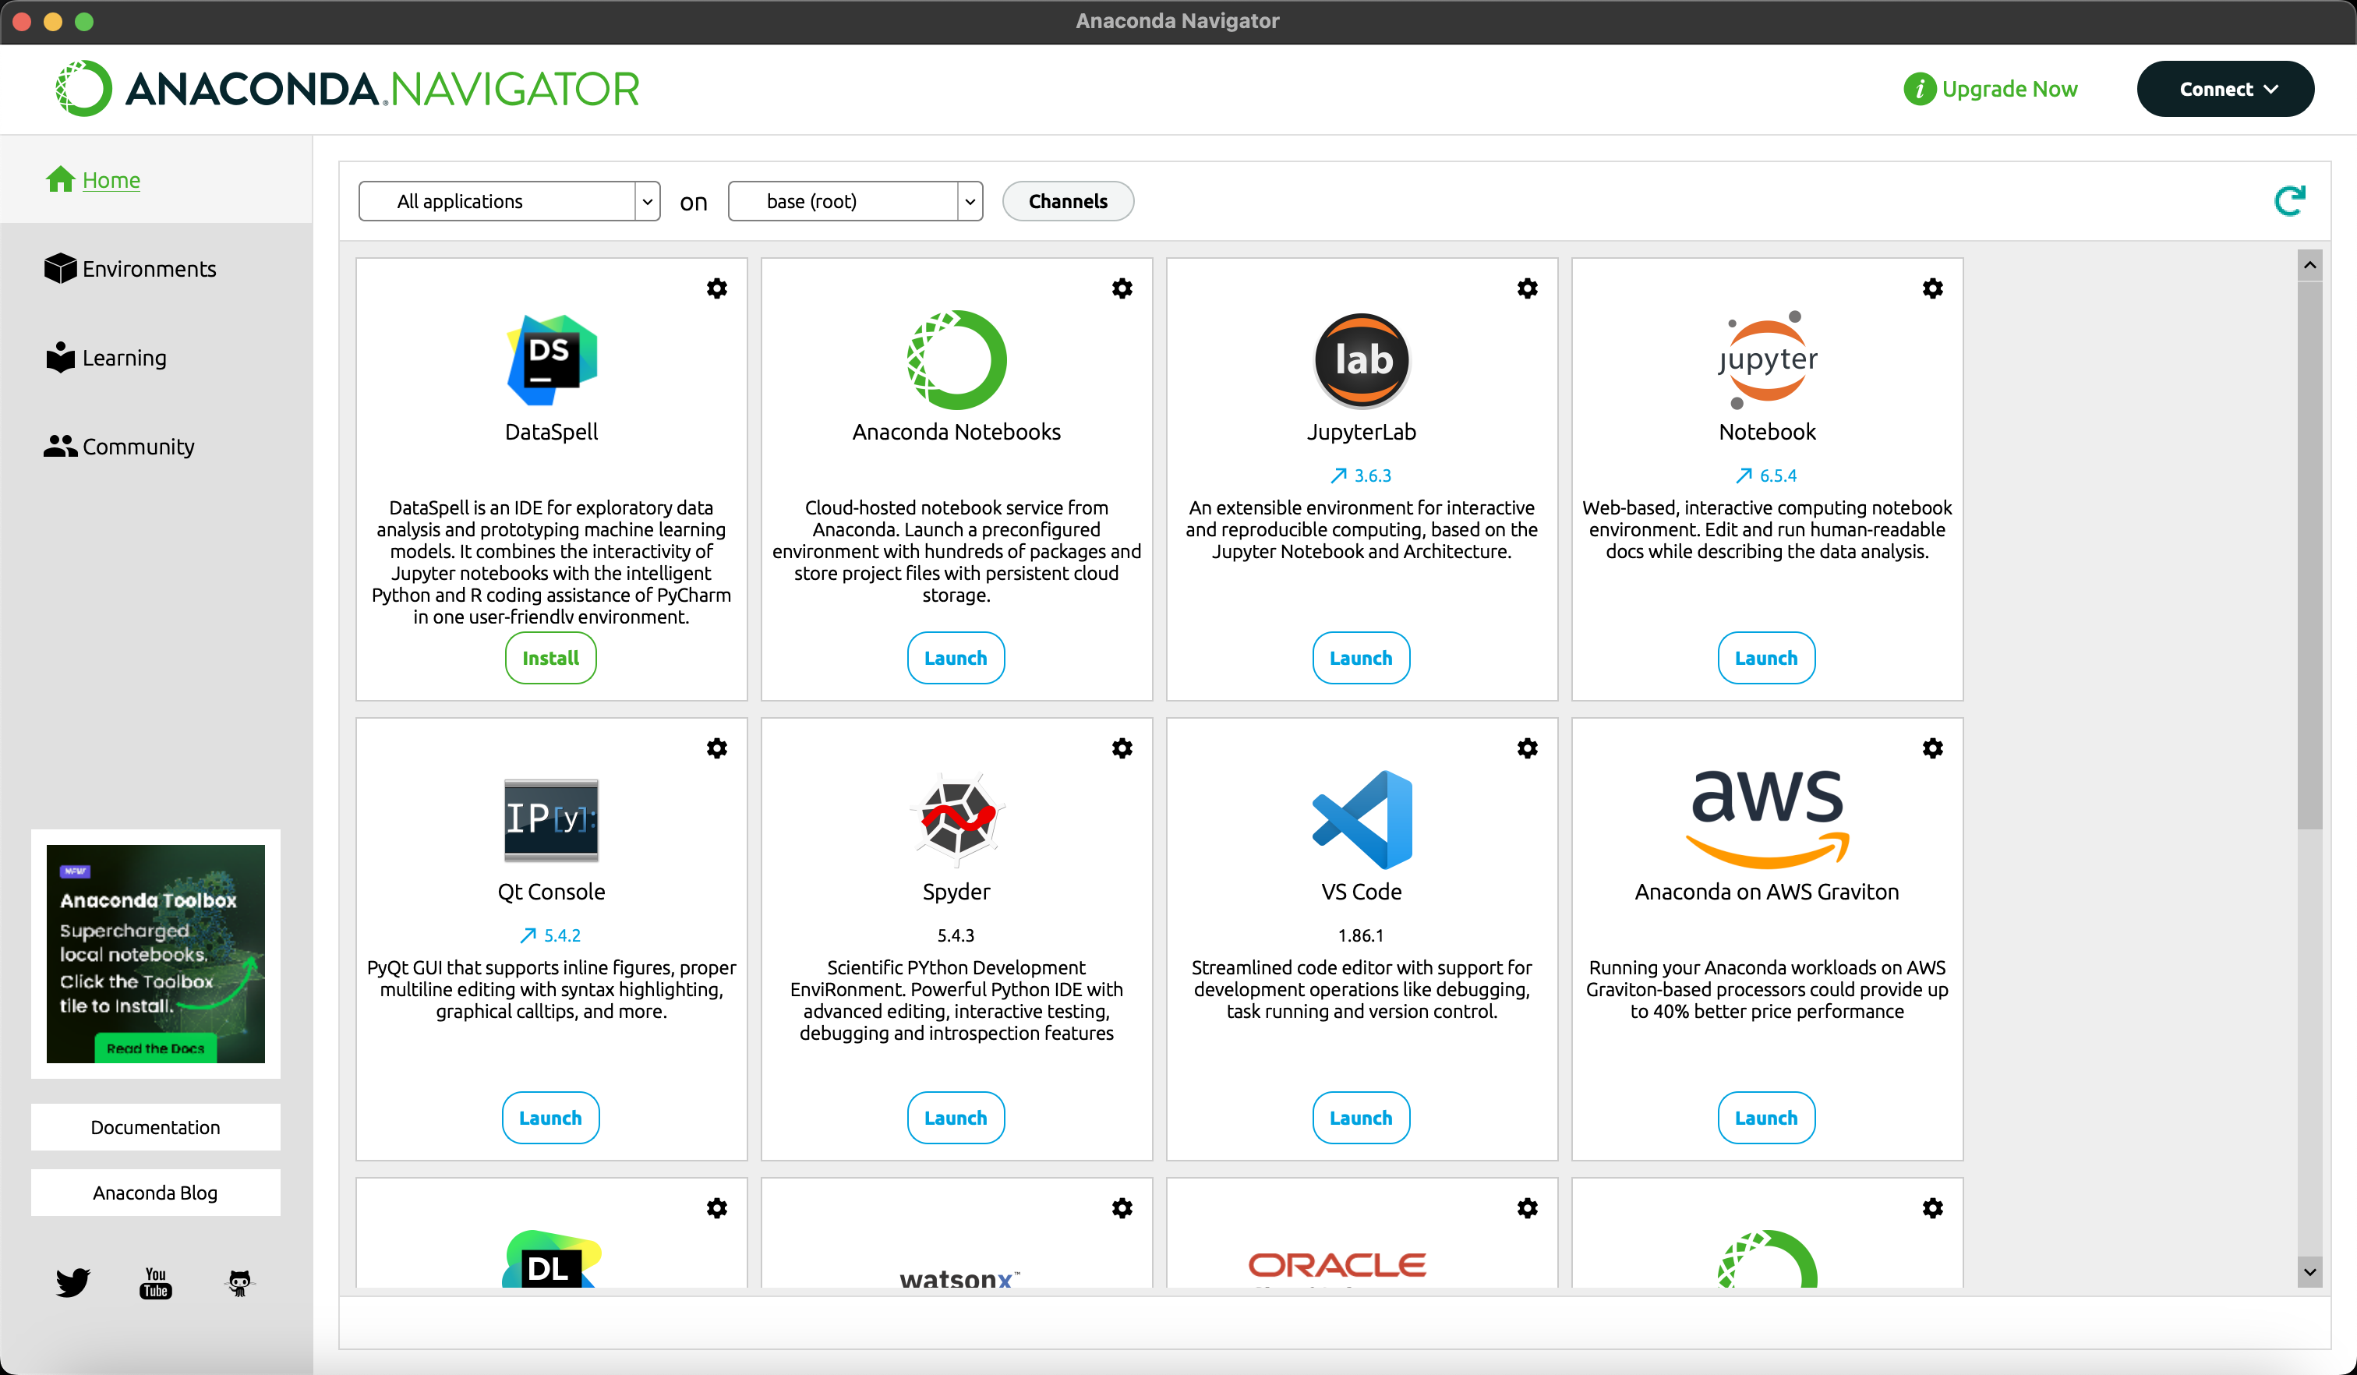The height and width of the screenshot is (1375, 2357).
Task: Open the Anaconda Blog link
Action: tap(155, 1193)
